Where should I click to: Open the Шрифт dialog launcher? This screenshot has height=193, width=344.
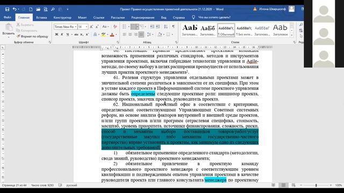point(118,42)
